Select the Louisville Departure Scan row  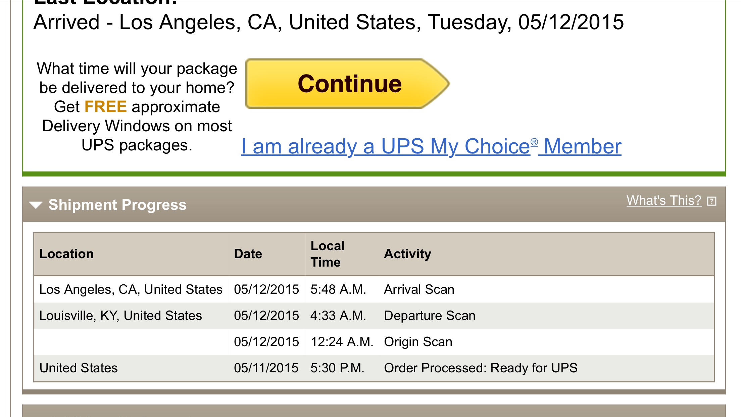pos(374,316)
